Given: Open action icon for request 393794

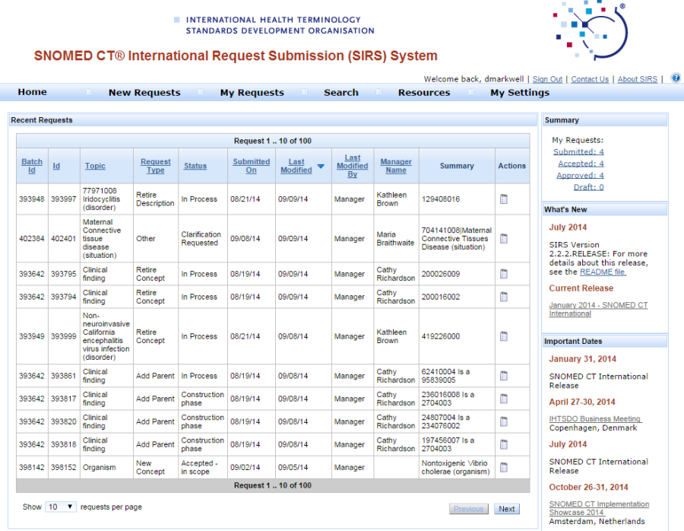Looking at the screenshot, I should coord(504,297).
